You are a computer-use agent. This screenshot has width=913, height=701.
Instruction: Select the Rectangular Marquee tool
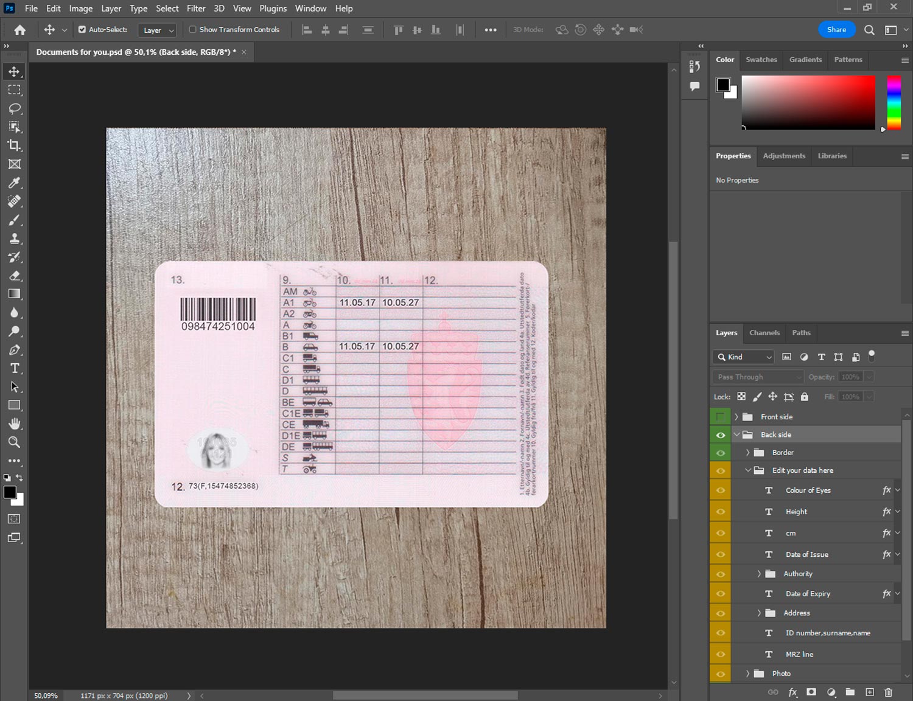coord(15,90)
